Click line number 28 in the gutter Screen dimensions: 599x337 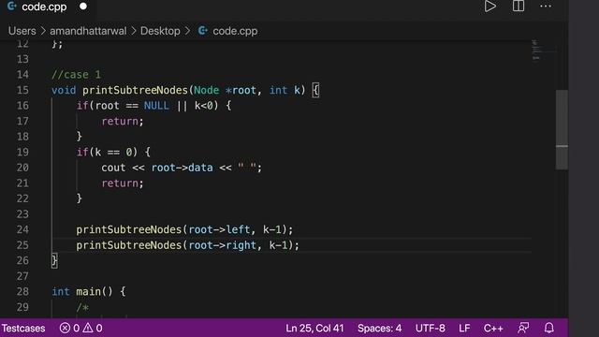22,291
